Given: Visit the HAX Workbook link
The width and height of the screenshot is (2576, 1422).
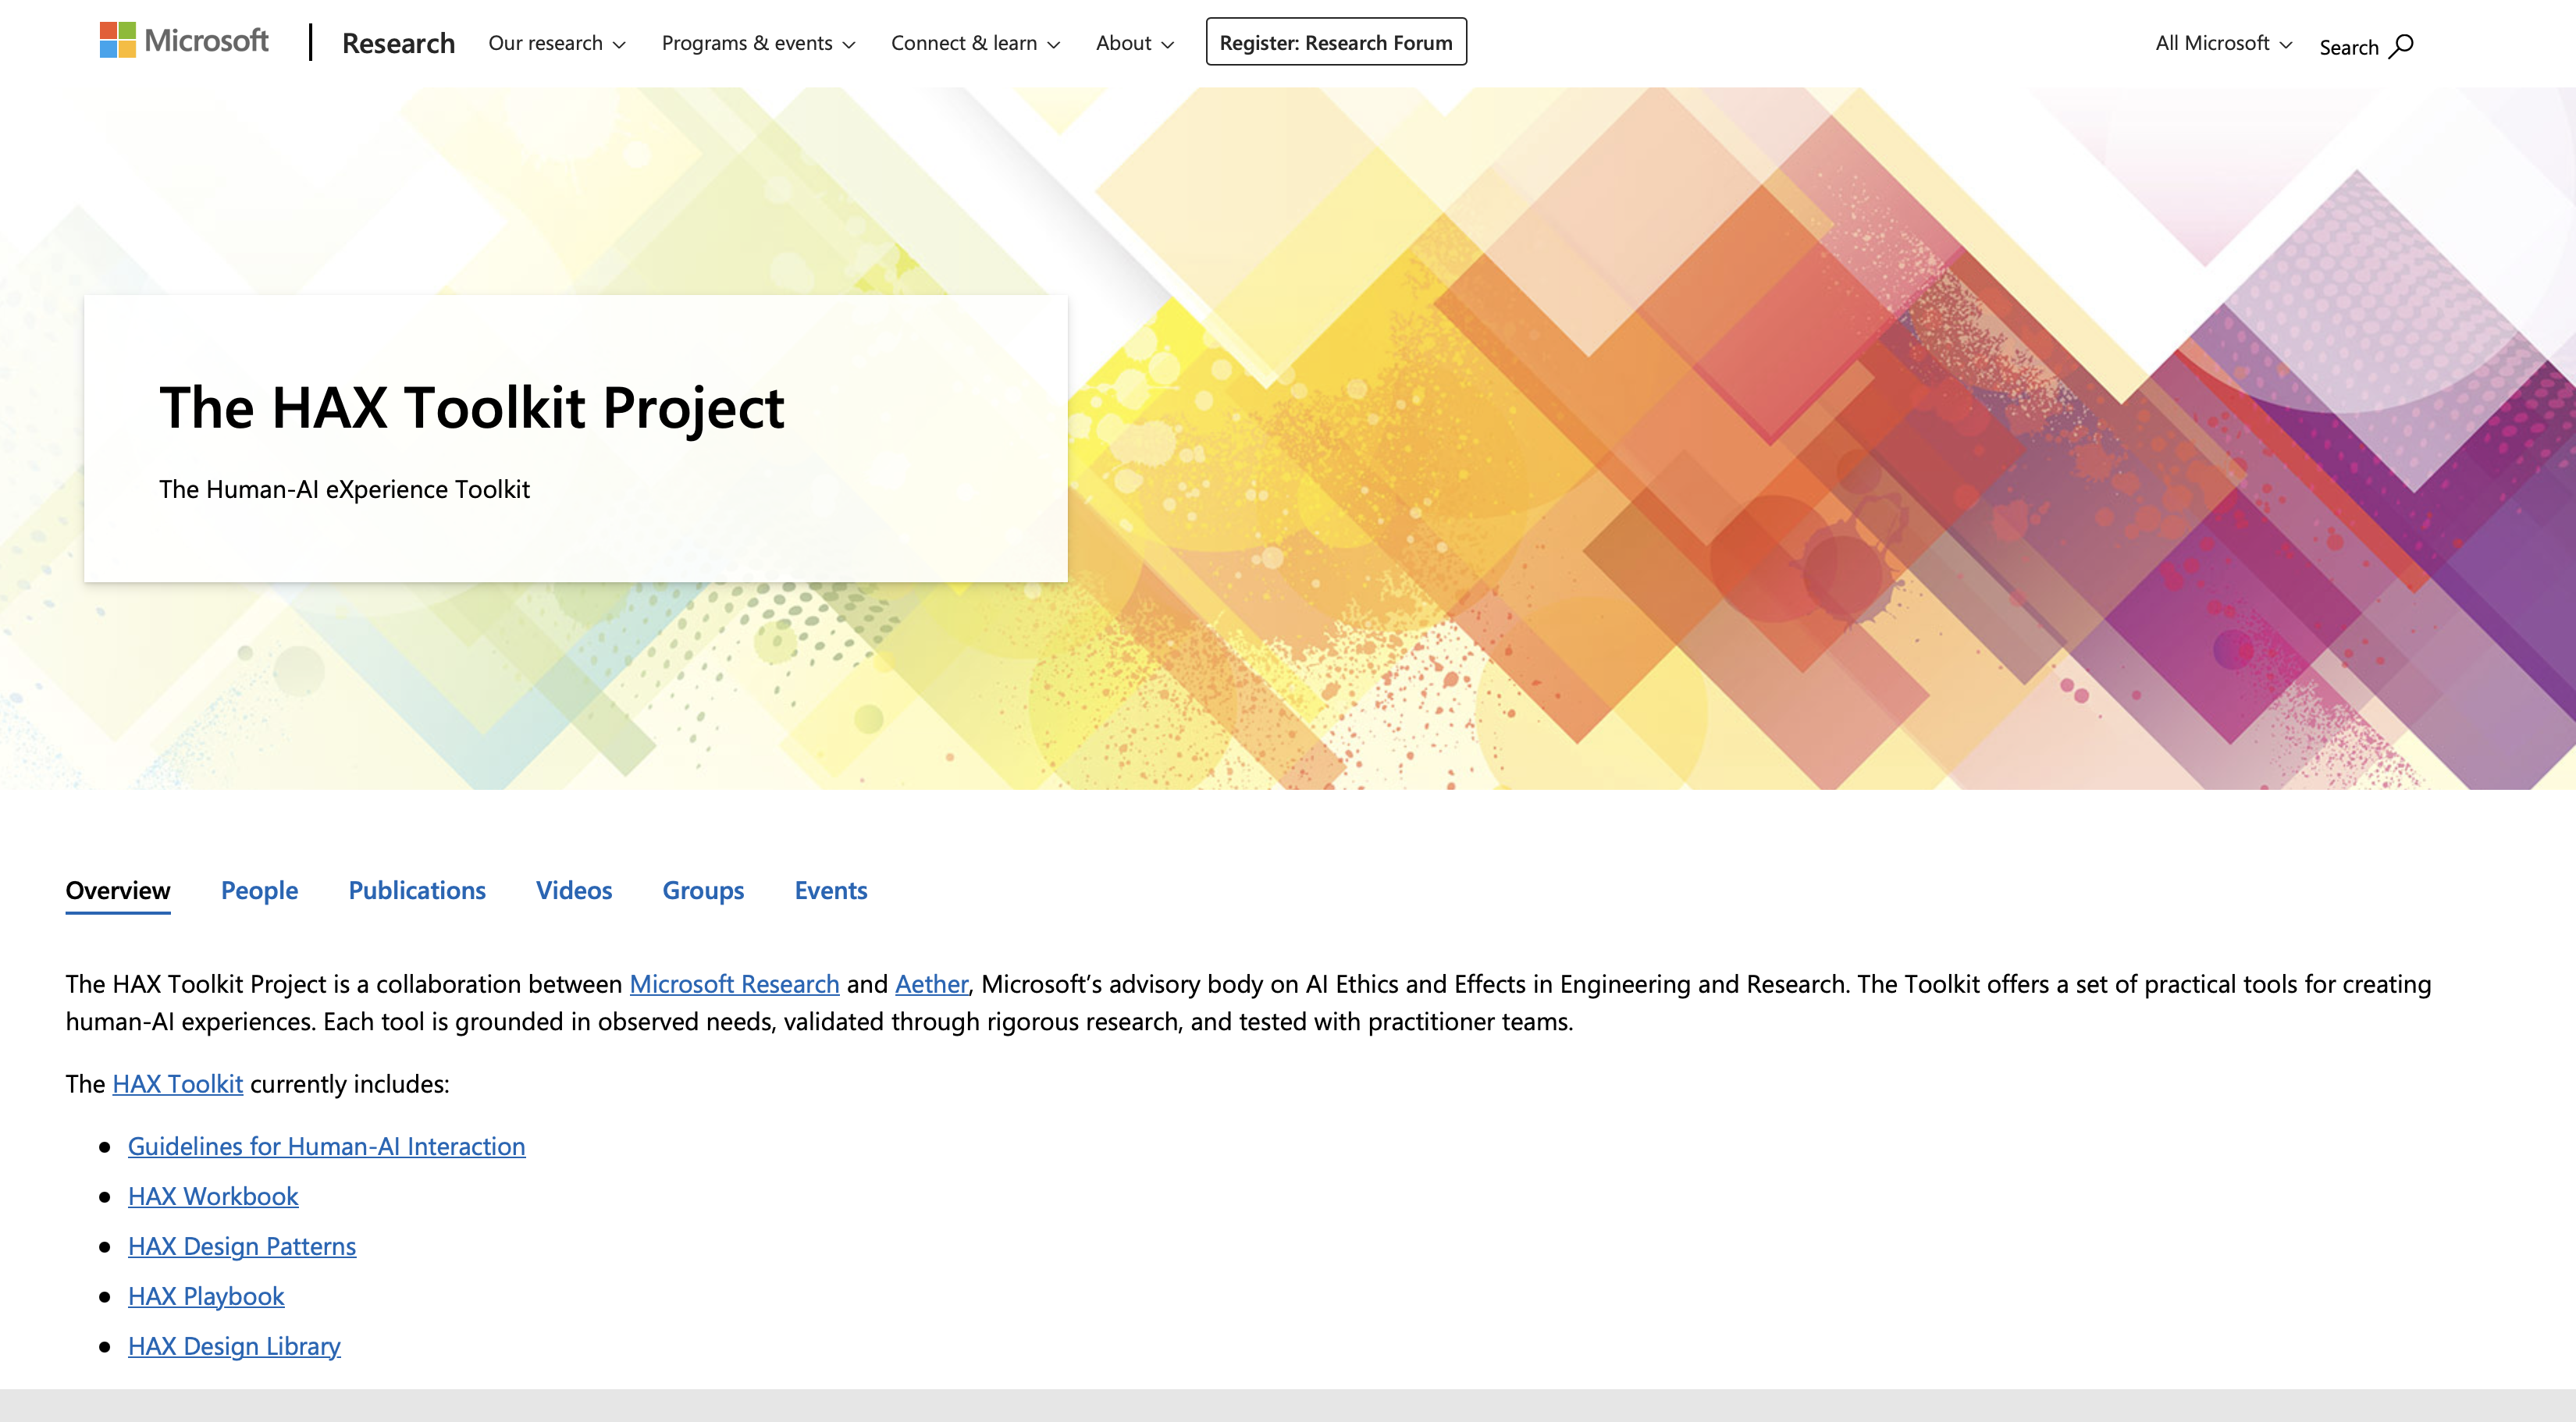Looking at the screenshot, I should [213, 1196].
